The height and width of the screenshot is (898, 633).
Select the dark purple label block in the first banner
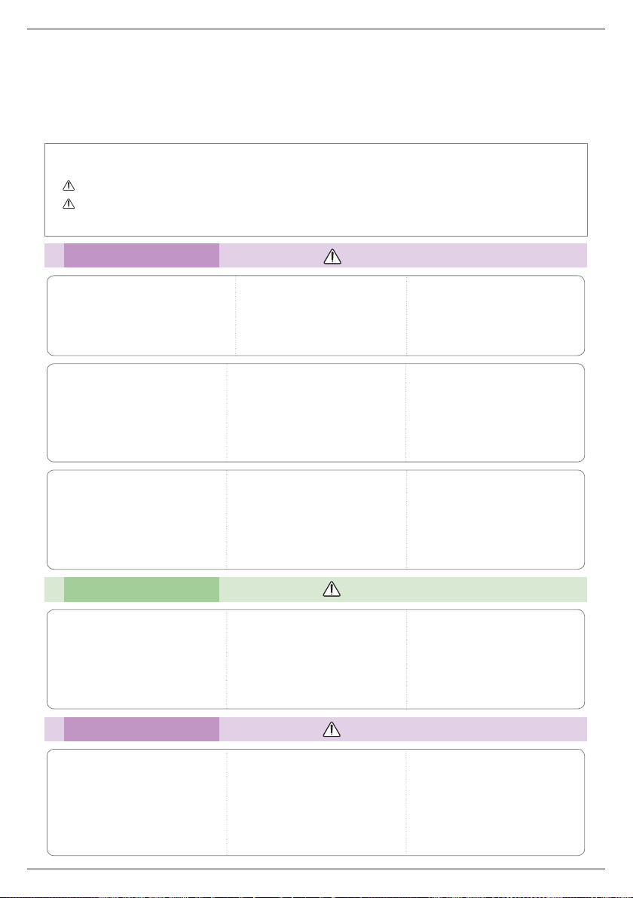click(142, 255)
